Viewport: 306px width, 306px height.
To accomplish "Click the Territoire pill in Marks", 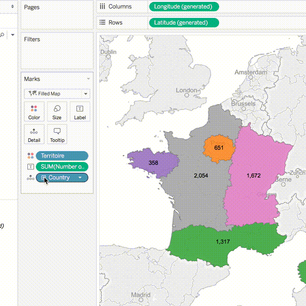I will [61, 155].
